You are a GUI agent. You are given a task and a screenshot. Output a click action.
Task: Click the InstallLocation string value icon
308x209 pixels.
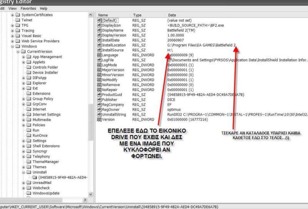(x=99, y=45)
